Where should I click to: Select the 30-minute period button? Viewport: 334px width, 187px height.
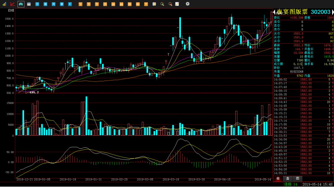click(x=113, y=4)
